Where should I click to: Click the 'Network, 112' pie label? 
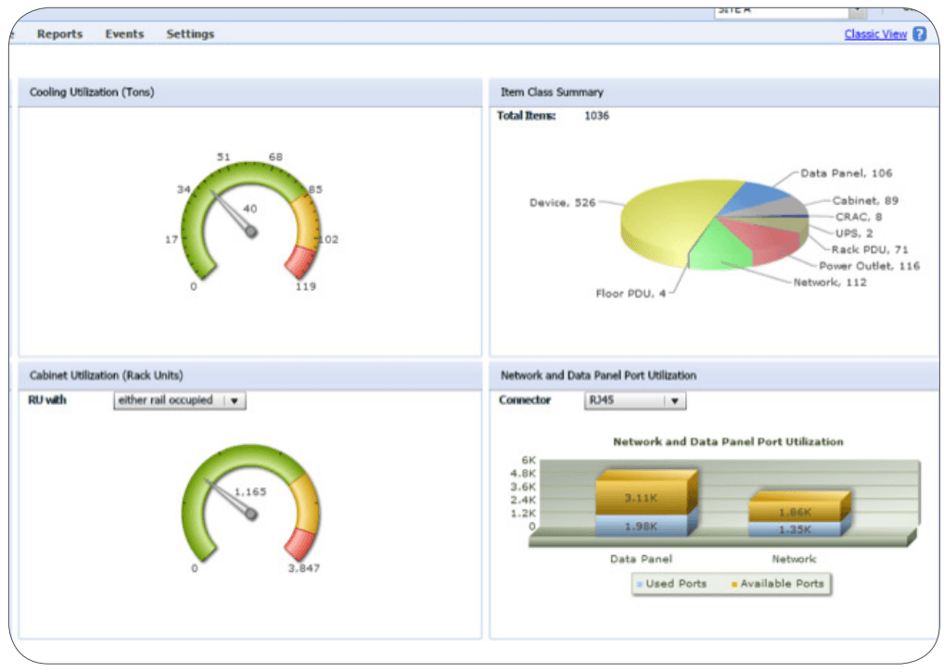[830, 282]
